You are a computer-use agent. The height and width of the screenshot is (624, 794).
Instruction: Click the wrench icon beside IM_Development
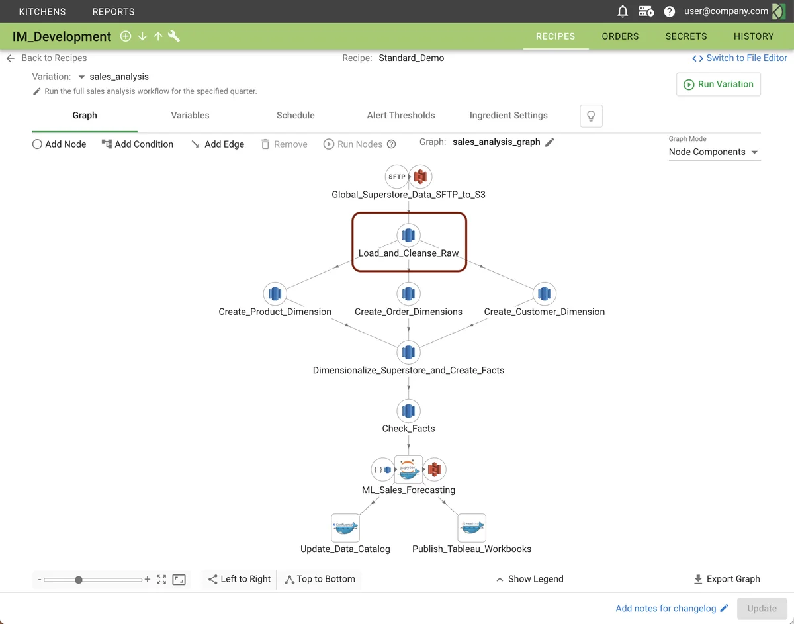174,36
